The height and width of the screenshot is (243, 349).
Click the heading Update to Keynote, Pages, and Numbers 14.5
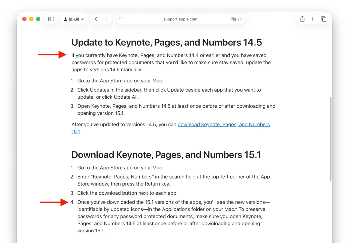pyautogui.click(x=167, y=42)
